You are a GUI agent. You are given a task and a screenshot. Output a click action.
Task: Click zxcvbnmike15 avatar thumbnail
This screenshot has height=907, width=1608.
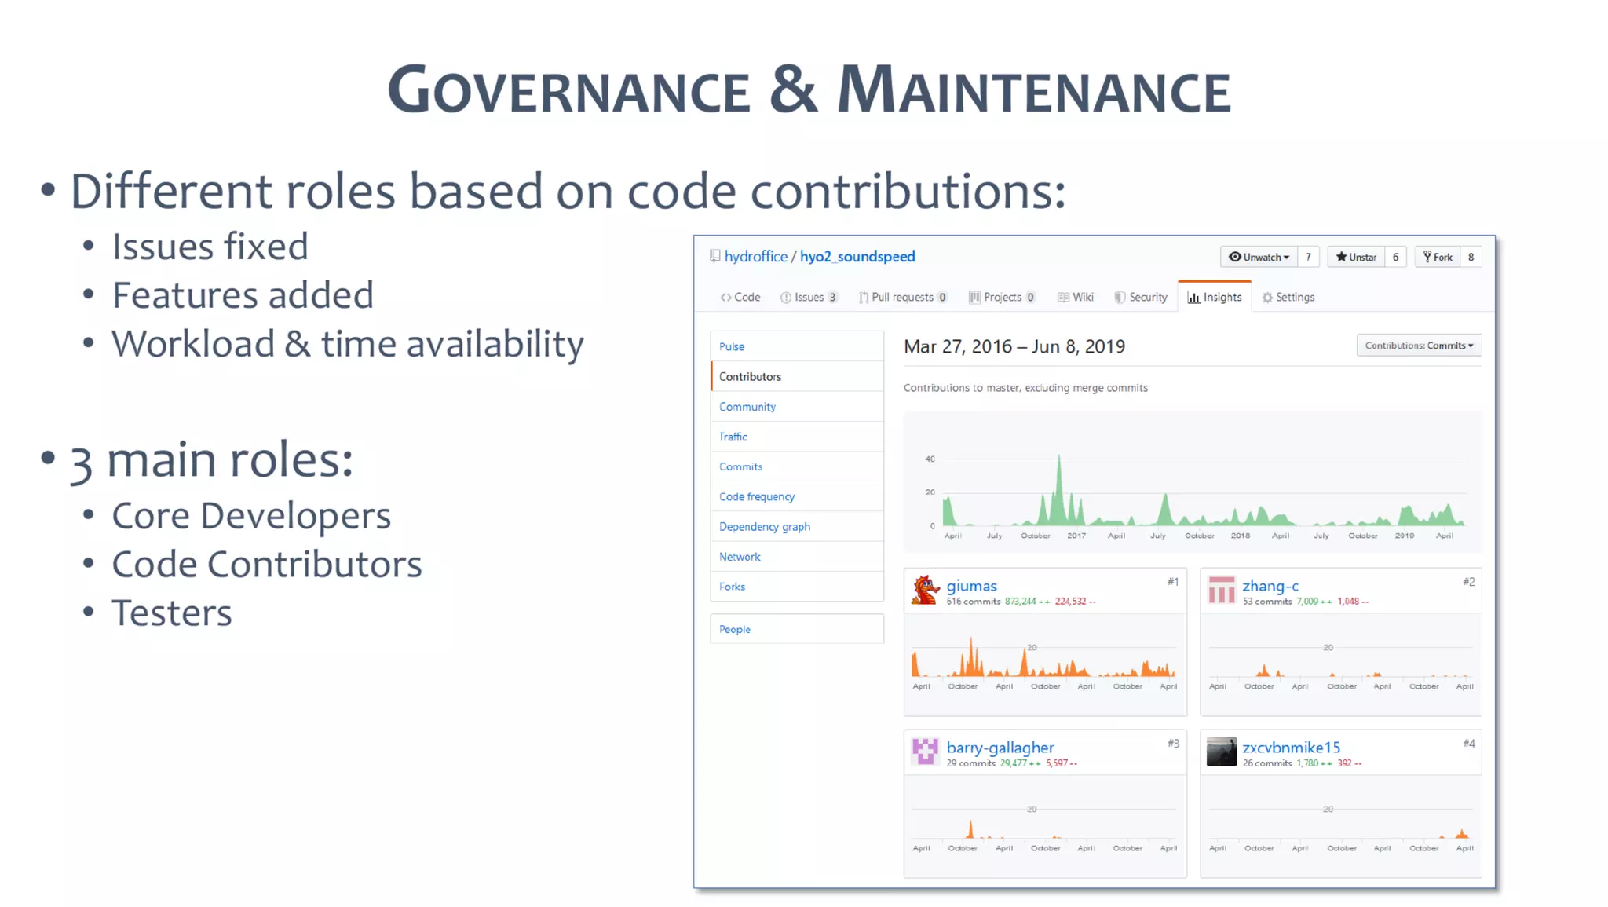1222,752
